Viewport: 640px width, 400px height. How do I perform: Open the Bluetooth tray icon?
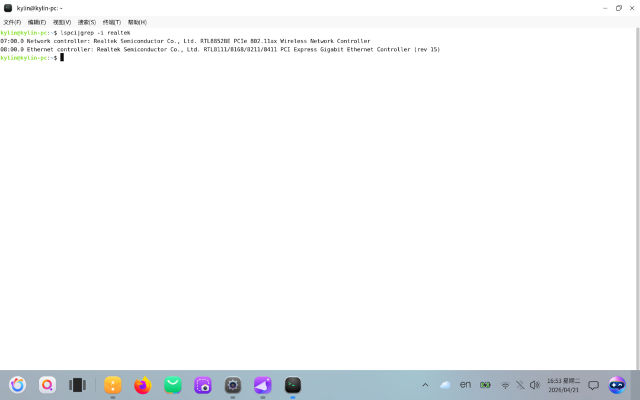point(520,385)
